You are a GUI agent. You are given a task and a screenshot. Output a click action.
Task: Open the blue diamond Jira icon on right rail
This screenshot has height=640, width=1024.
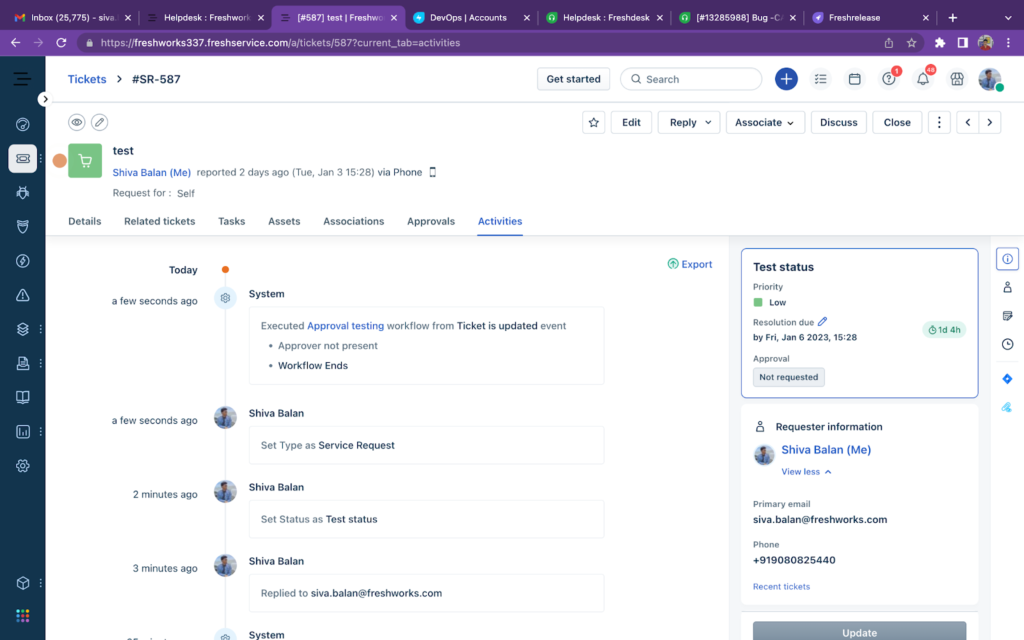point(1007,379)
